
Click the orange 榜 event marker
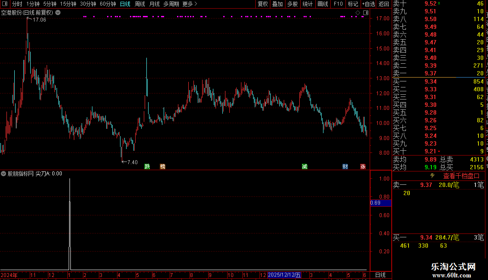click(162, 166)
